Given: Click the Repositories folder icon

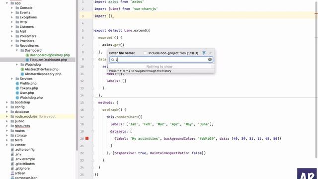Looking at the screenshot, I should tap(17, 46).
